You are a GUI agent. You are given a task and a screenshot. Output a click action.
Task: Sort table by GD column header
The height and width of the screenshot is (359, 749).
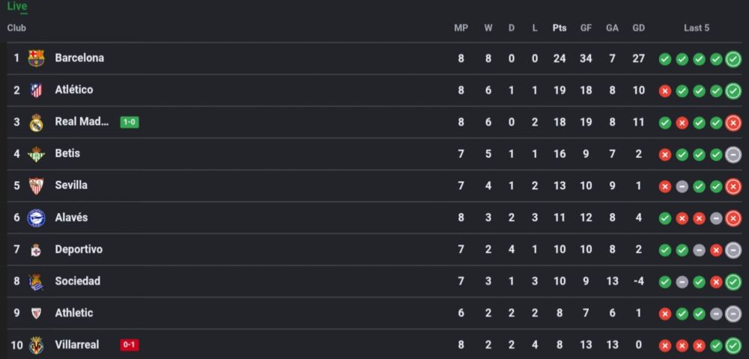click(x=639, y=28)
